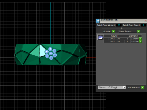Select the center gem in the cluster

51,53
